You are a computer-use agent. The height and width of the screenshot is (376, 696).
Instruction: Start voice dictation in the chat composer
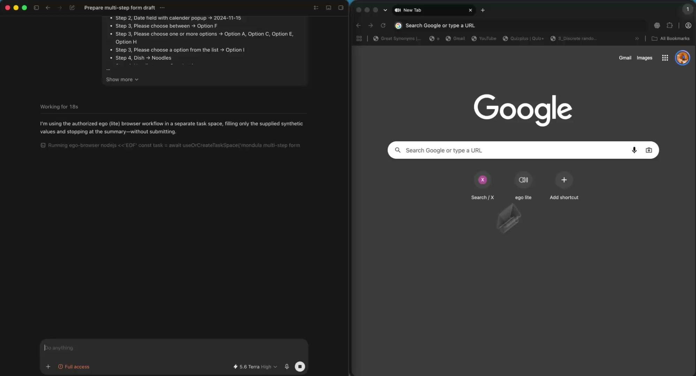tap(287, 367)
